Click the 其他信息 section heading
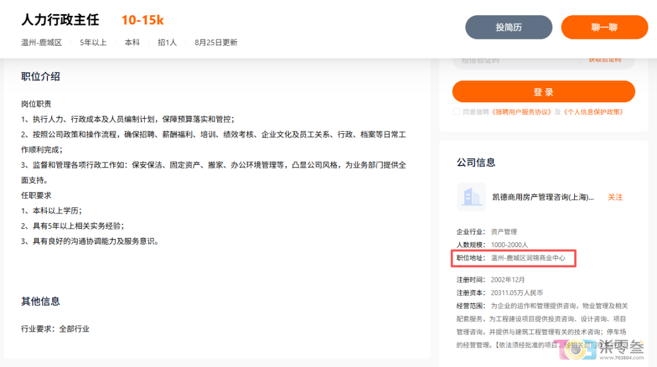The width and height of the screenshot is (657, 367). 41,301
